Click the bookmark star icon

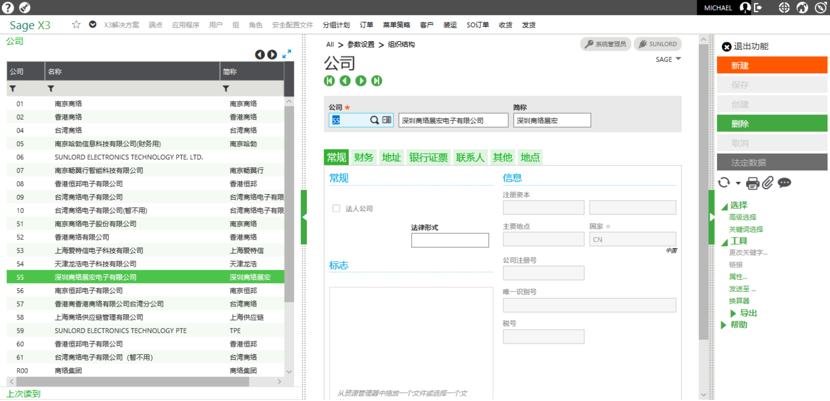click(x=76, y=25)
